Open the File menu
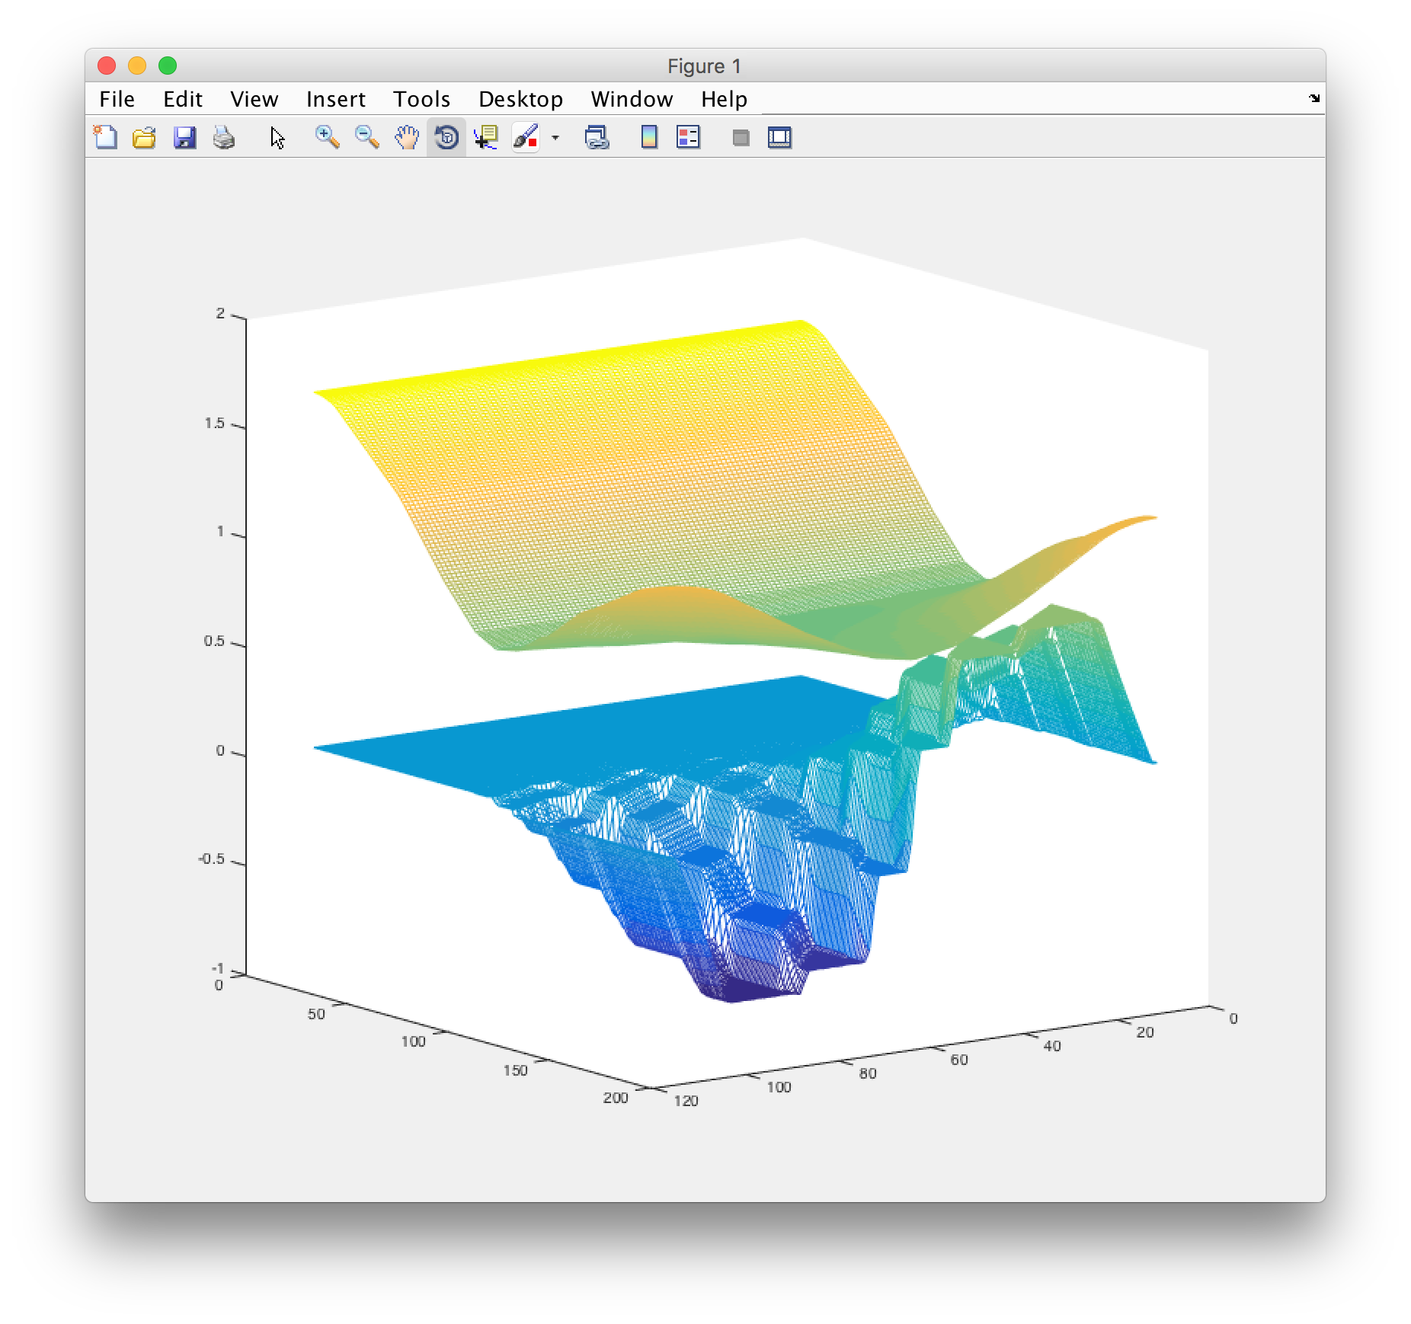 [117, 99]
